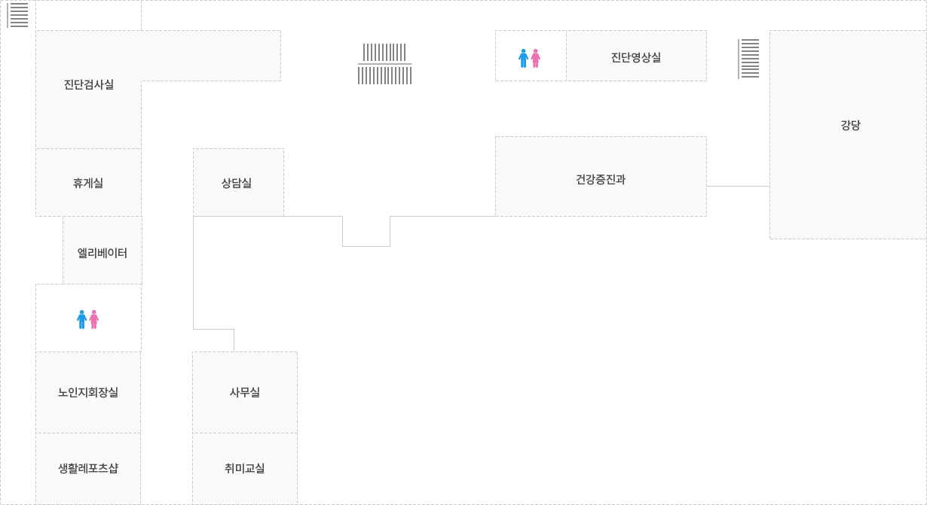The width and height of the screenshot is (927, 505).
Task: Click the 사무실 room
Action: [245, 392]
